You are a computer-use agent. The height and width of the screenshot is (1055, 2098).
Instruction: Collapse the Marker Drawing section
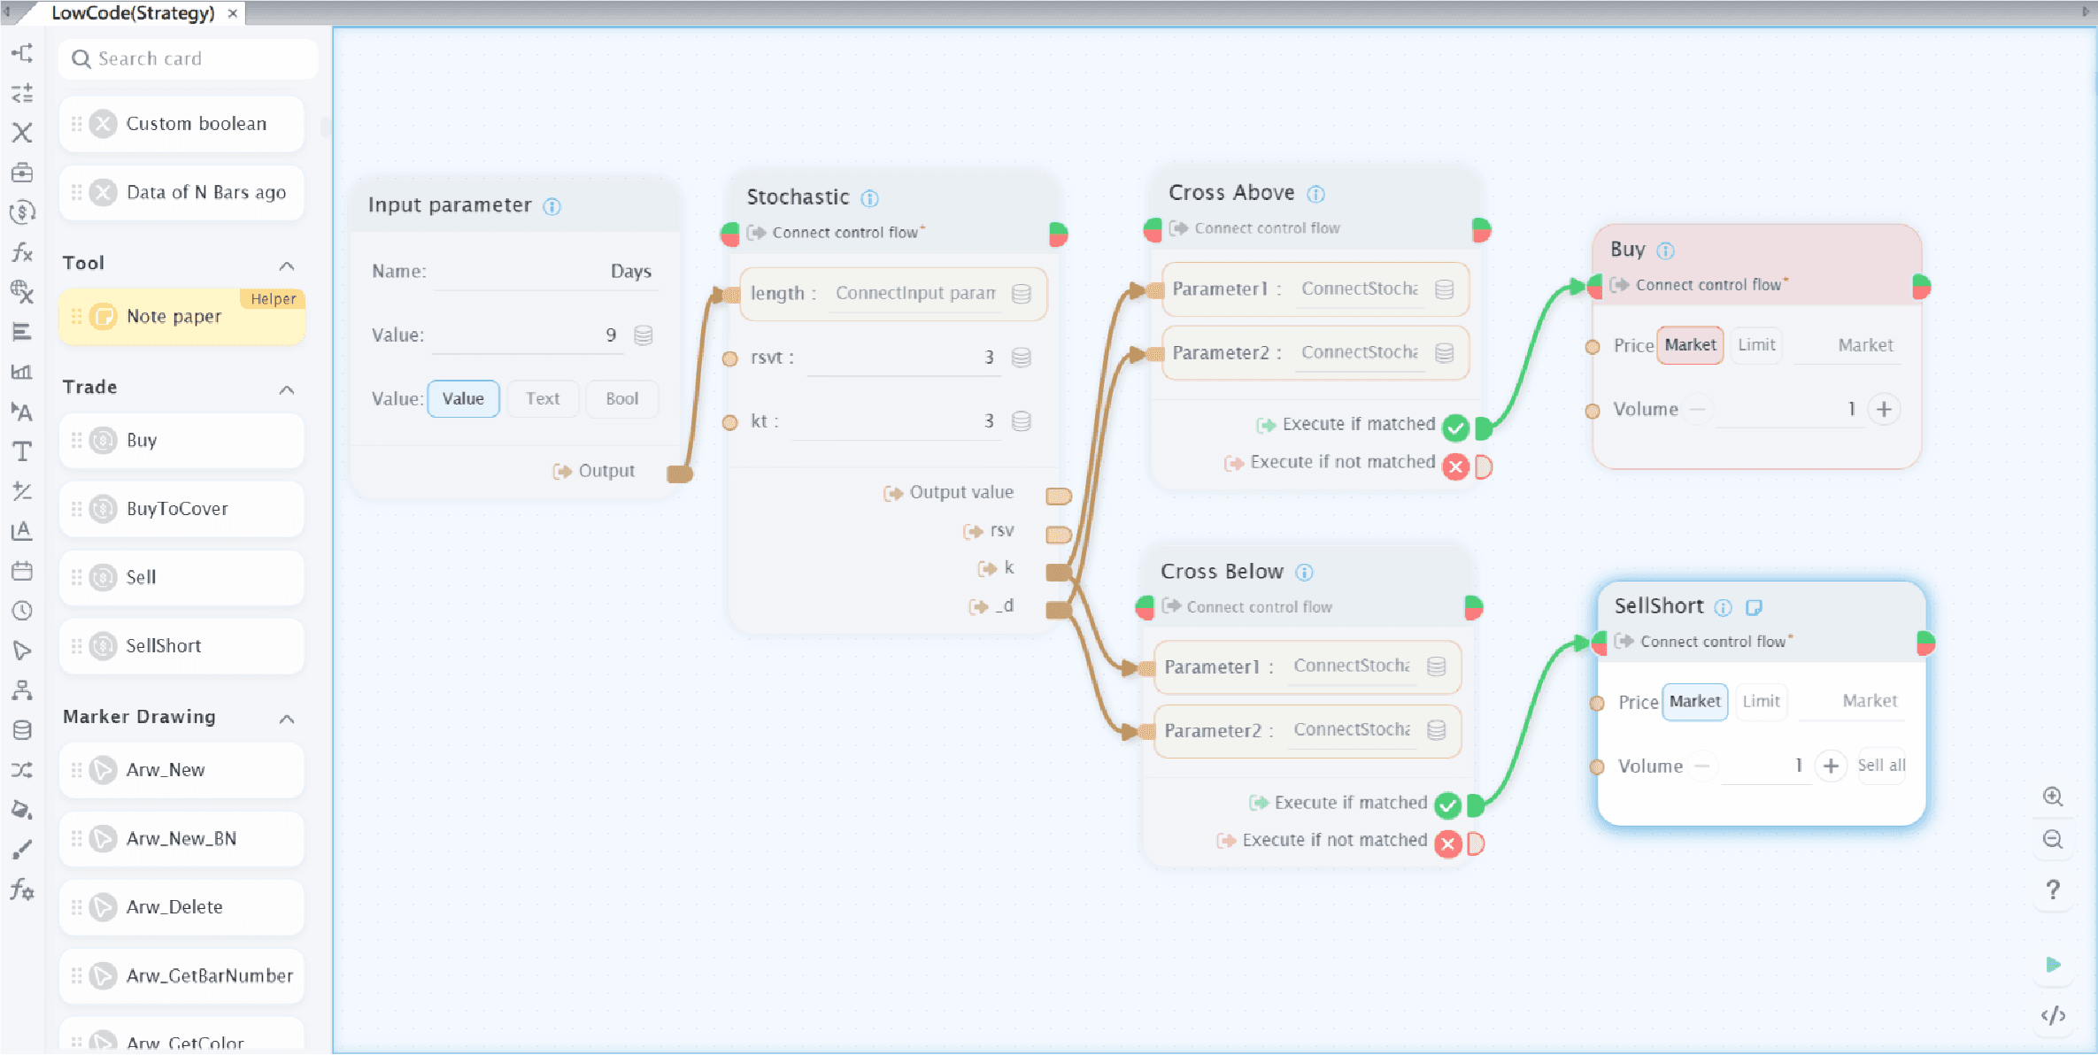(287, 719)
